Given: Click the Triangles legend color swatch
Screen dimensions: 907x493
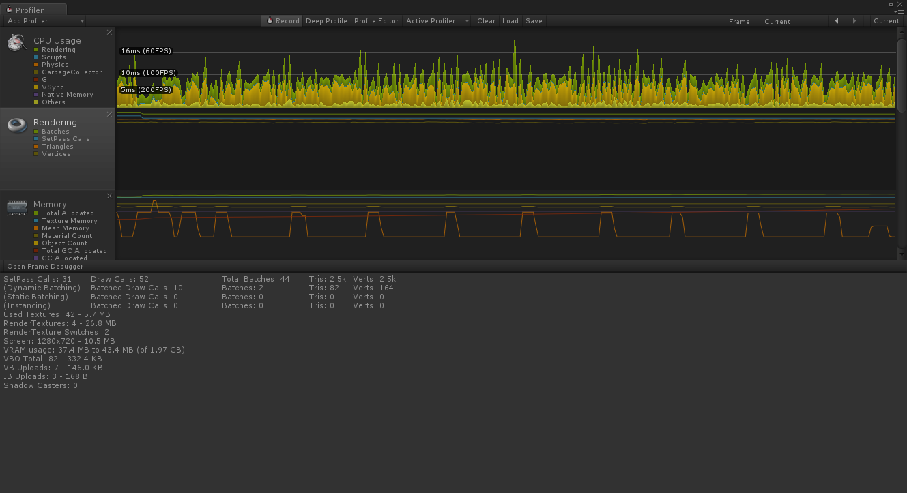Looking at the screenshot, I should coord(35,147).
